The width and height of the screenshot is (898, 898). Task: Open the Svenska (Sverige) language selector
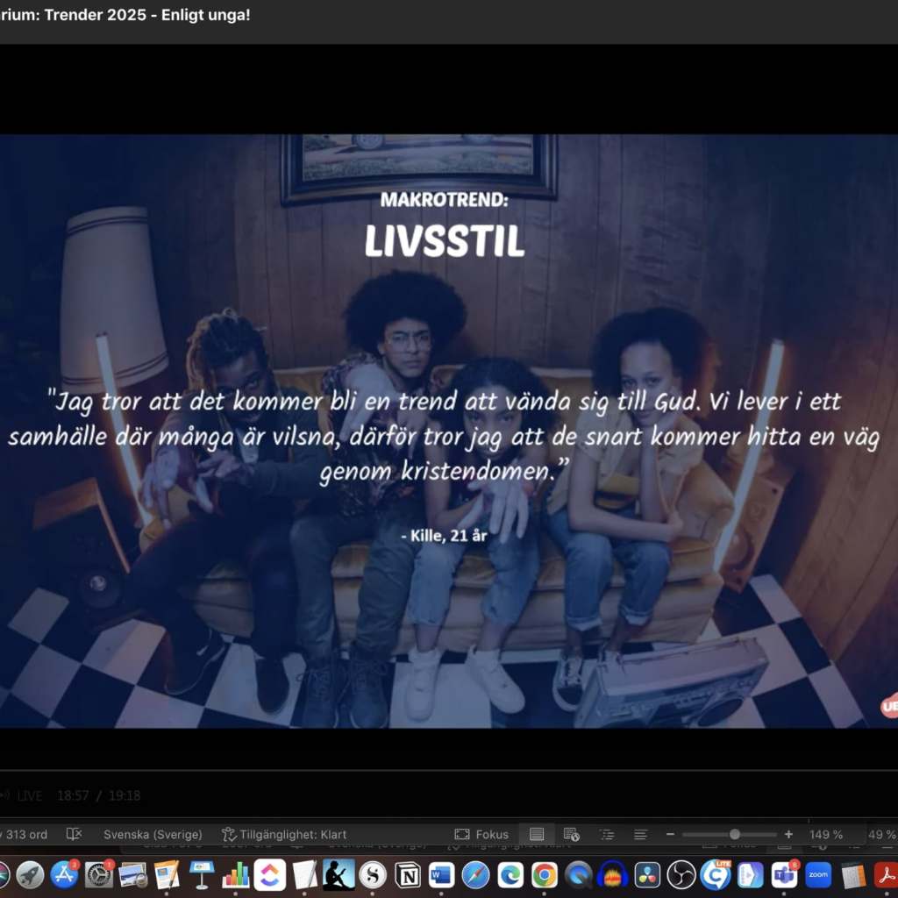click(153, 834)
